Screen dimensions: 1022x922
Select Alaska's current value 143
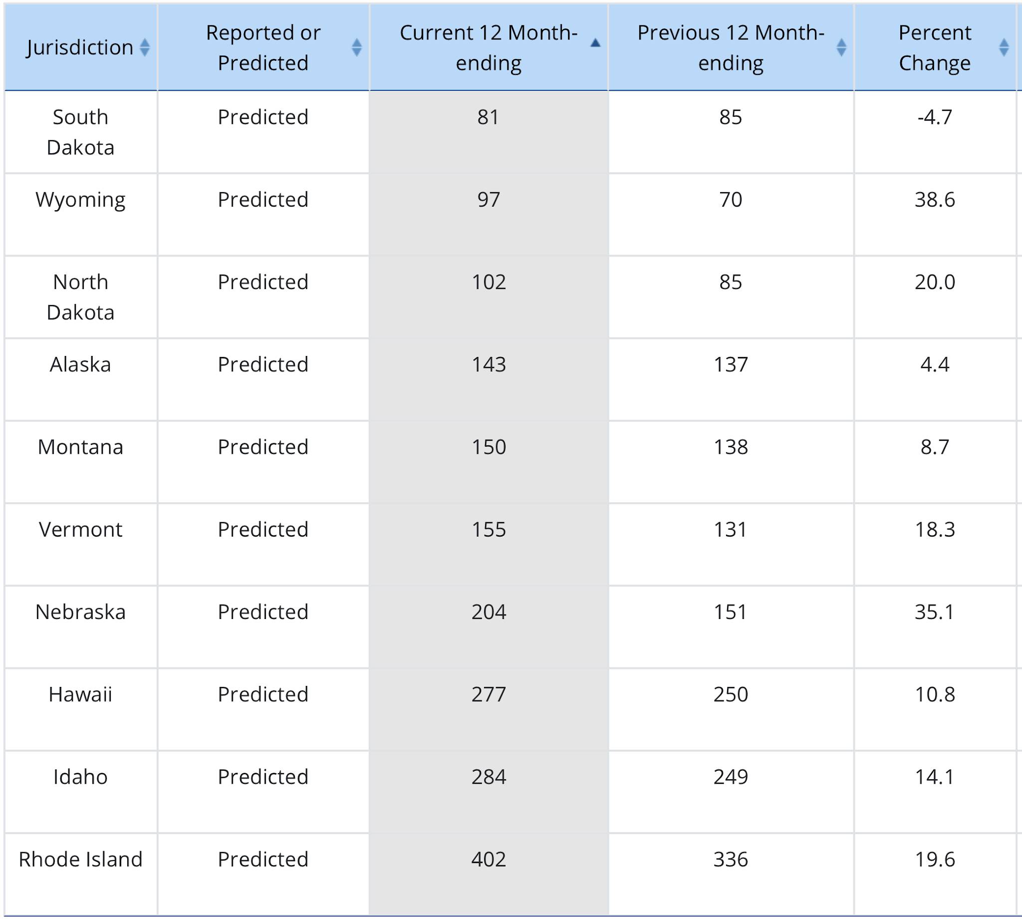pyautogui.click(x=489, y=365)
